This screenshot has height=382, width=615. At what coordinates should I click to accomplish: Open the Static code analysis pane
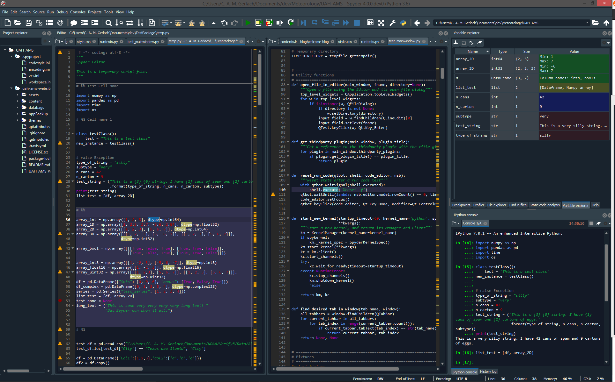tap(545, 205)
